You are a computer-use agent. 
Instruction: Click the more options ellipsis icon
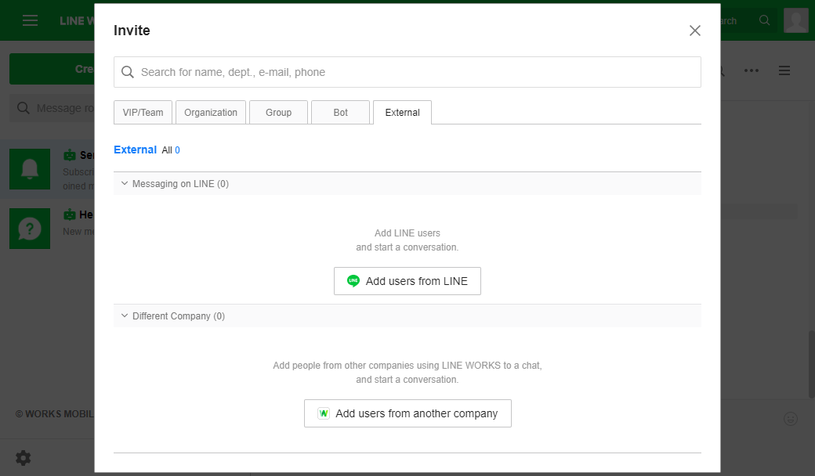point(752,70)
